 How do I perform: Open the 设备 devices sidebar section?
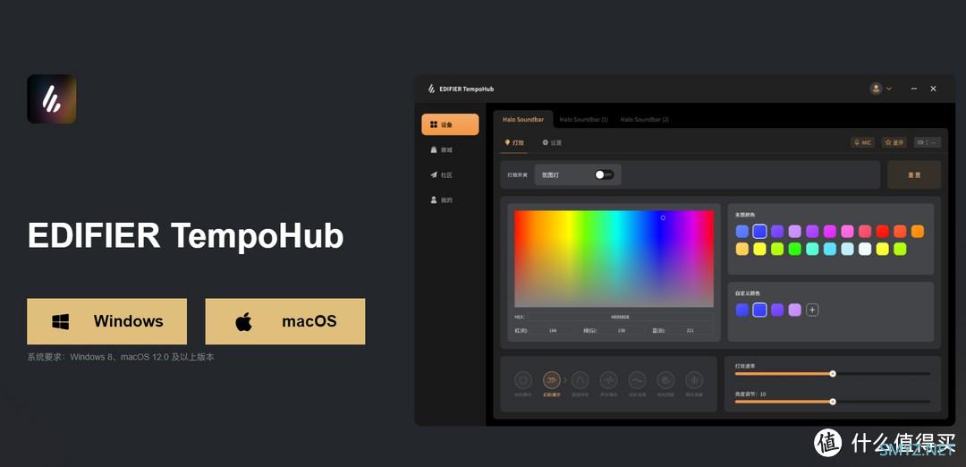click(x=450, y=124)
